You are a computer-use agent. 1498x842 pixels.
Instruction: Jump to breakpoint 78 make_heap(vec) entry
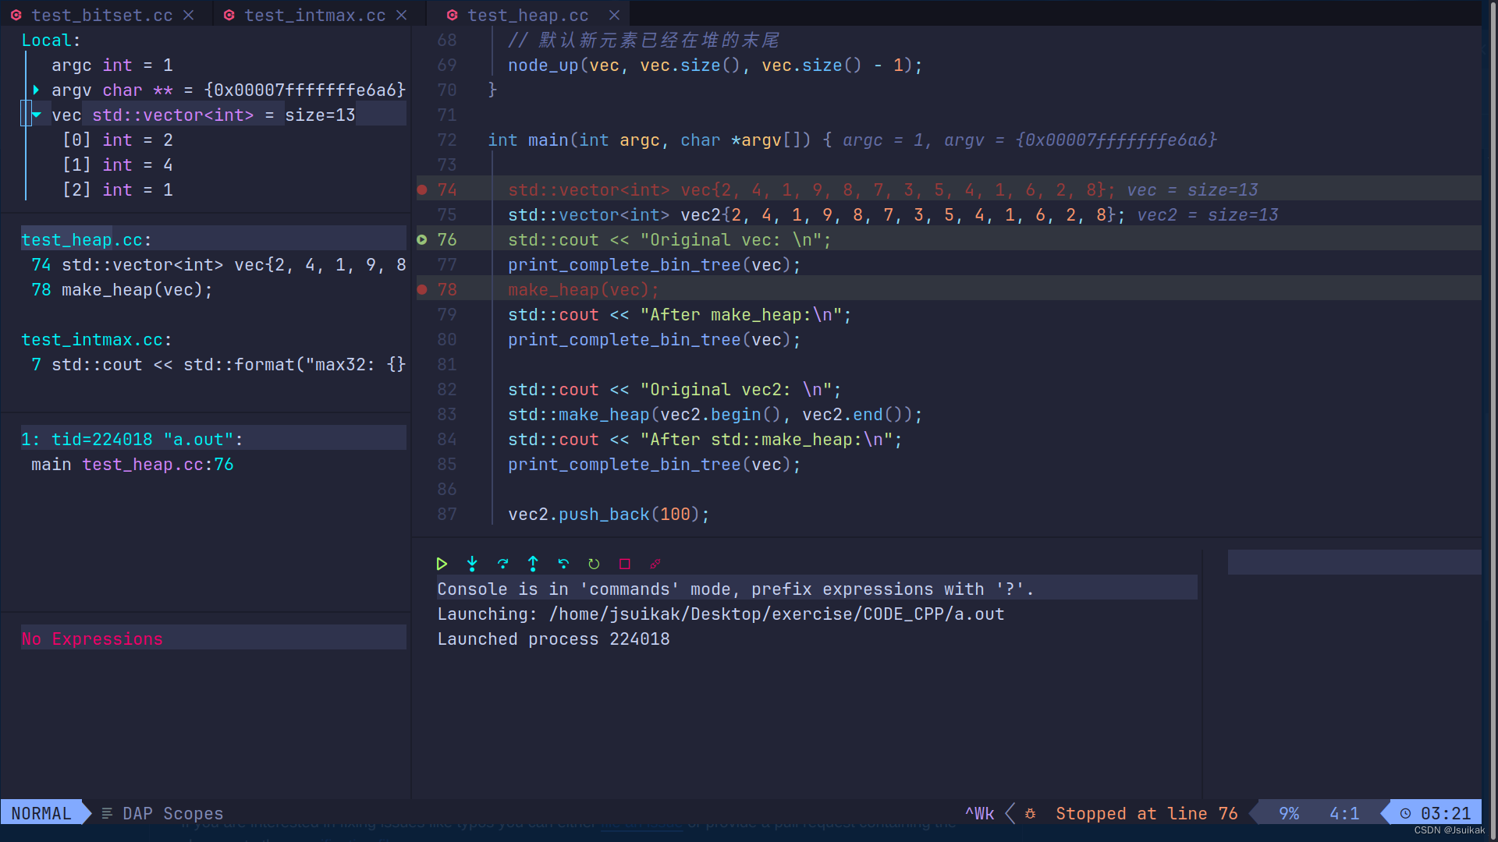click(122, 290)
